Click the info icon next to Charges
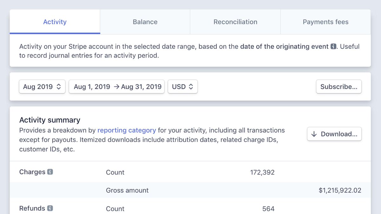381x214 pixels. click(x=50, y=172)
